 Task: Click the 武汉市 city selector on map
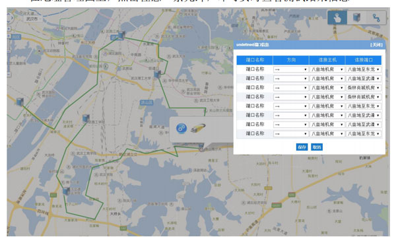coord(32,19)
